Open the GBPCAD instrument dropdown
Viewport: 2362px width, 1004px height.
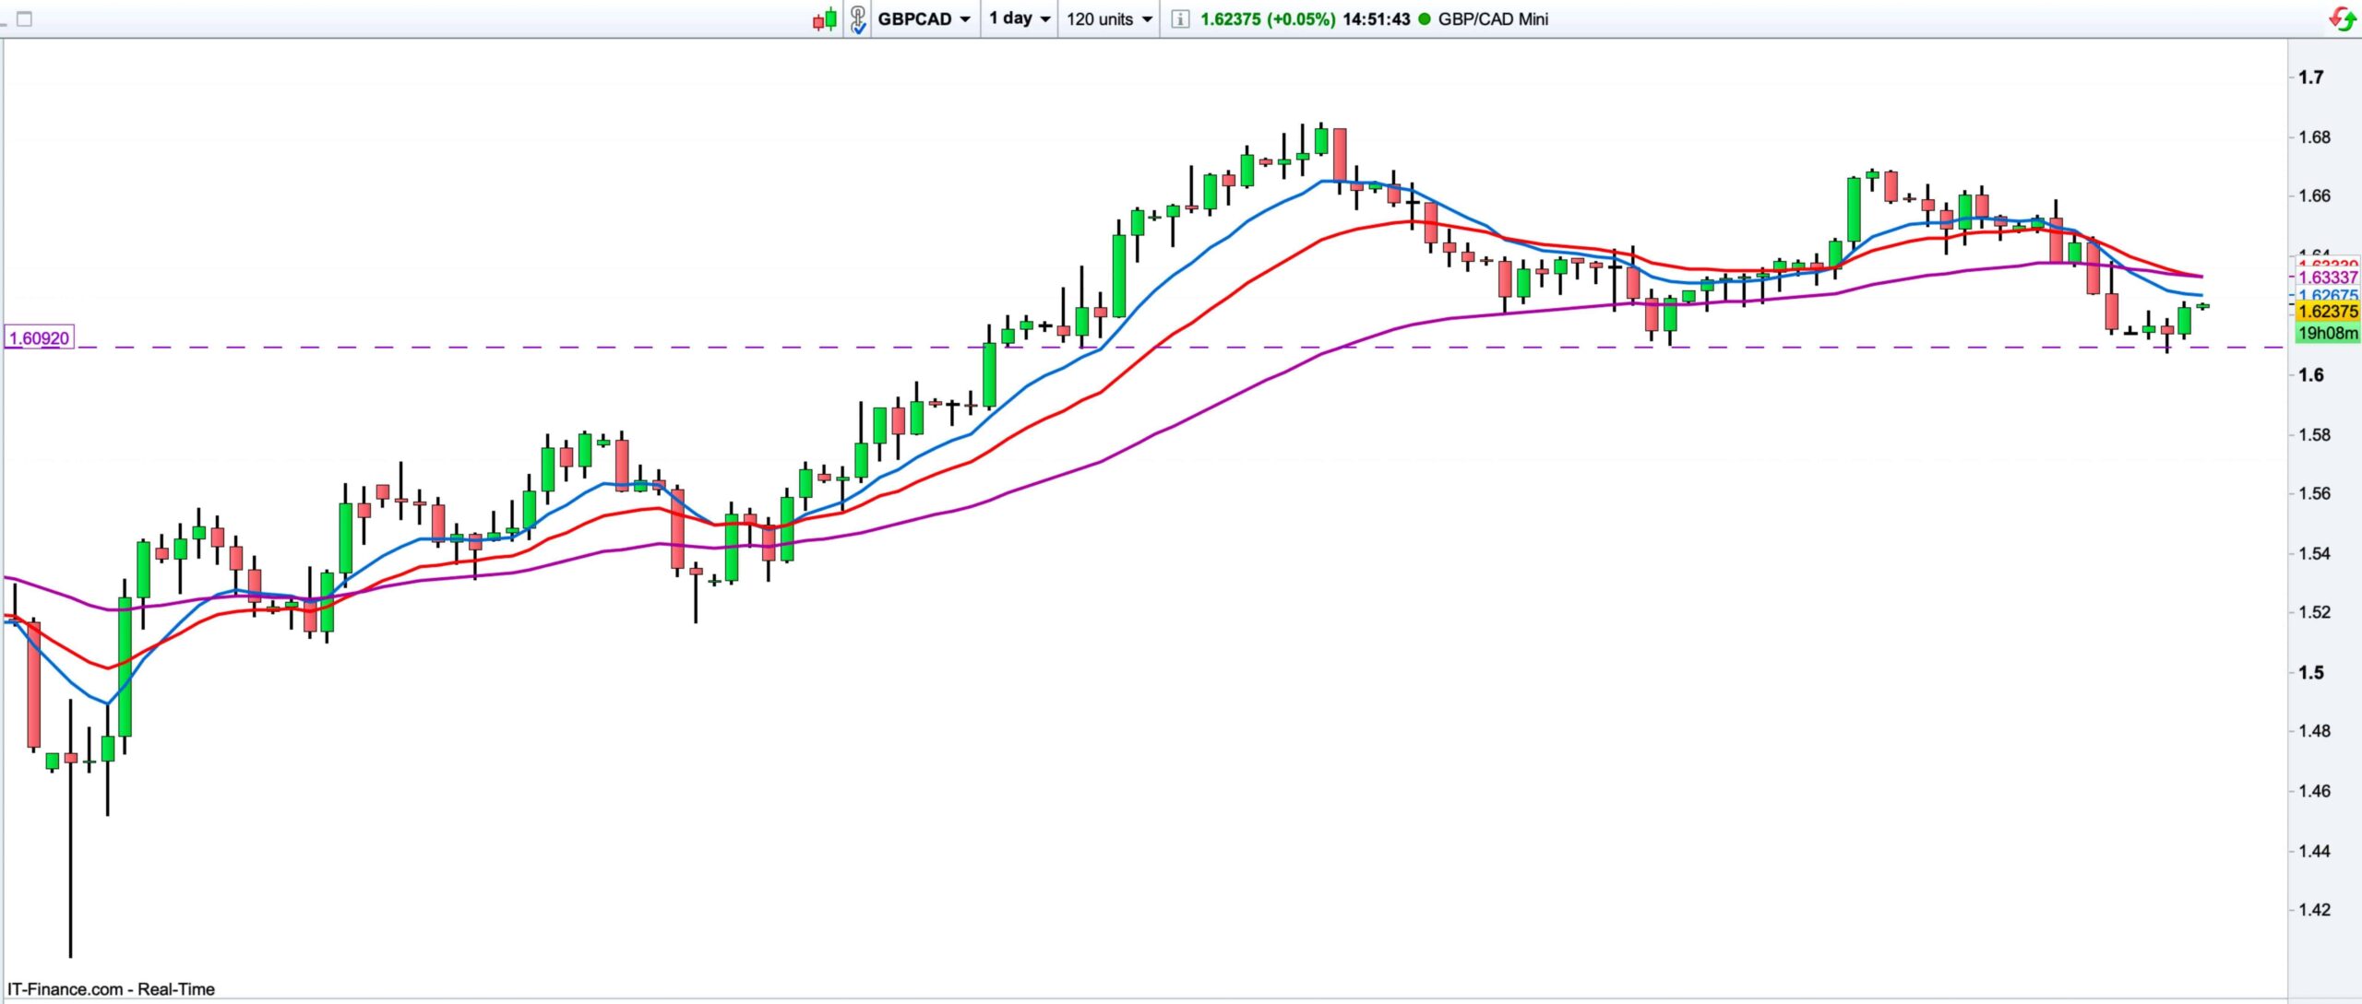coord(924,18)
